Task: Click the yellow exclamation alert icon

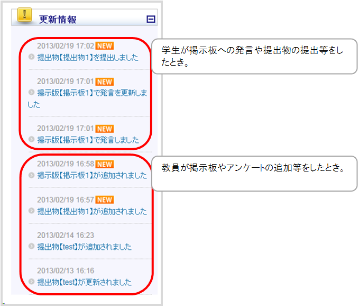Action: coord(24,15)
